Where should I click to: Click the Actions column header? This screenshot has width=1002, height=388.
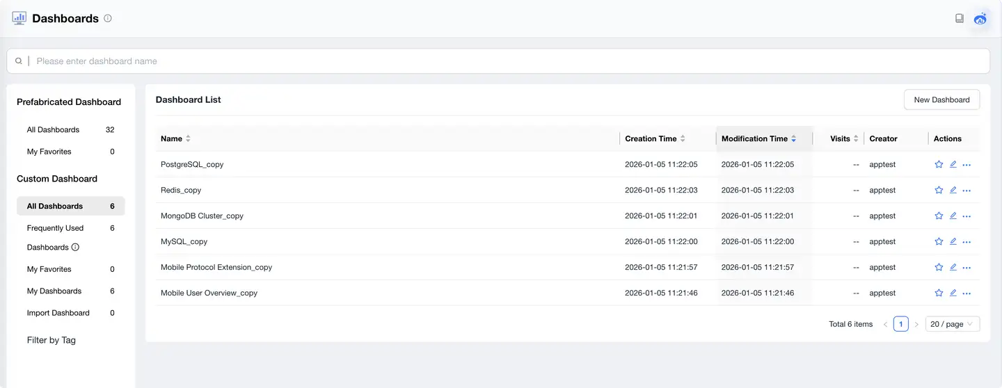[x=948, y=139]
